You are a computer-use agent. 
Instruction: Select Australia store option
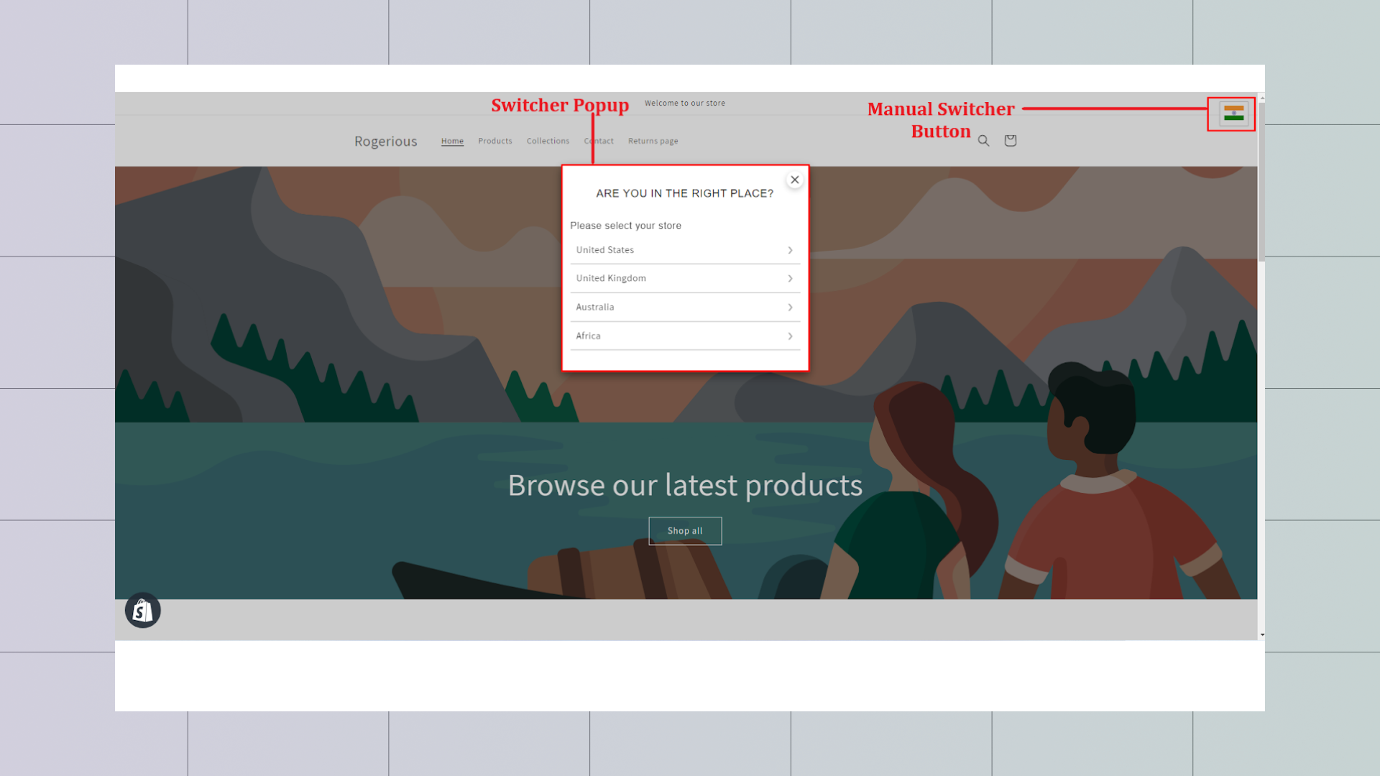click(x=685, y=307)
